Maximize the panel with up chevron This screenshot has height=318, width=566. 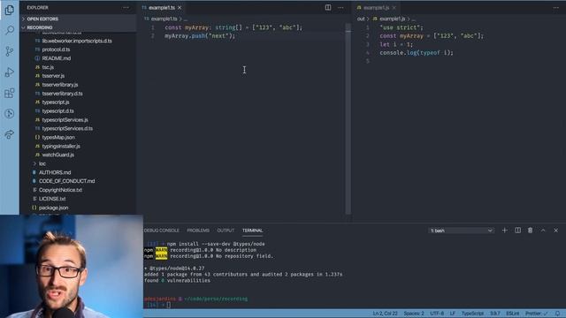(543, 231)
